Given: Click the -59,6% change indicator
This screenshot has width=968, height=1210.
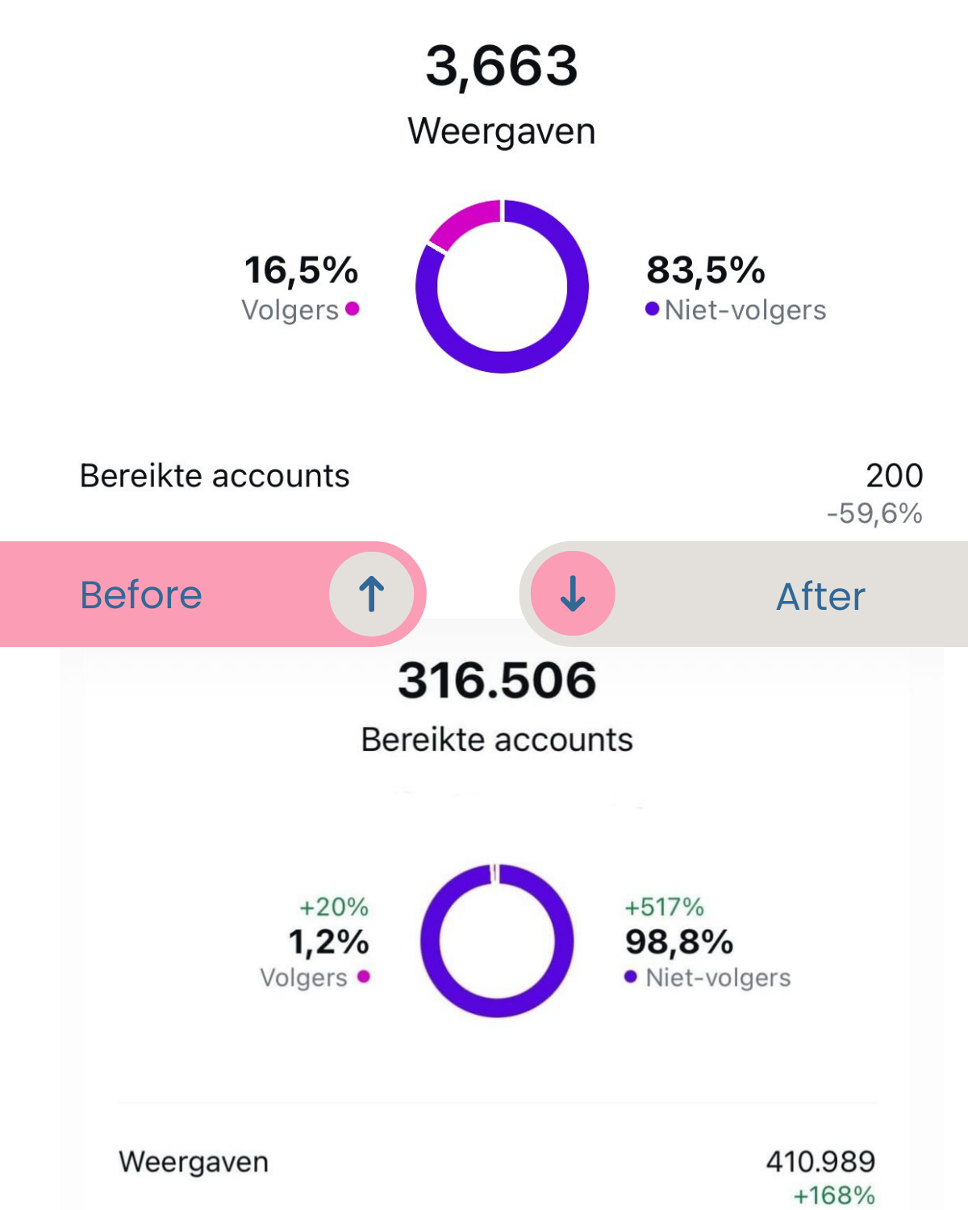Looking at the screenshot, I should [x=874, y=513].
